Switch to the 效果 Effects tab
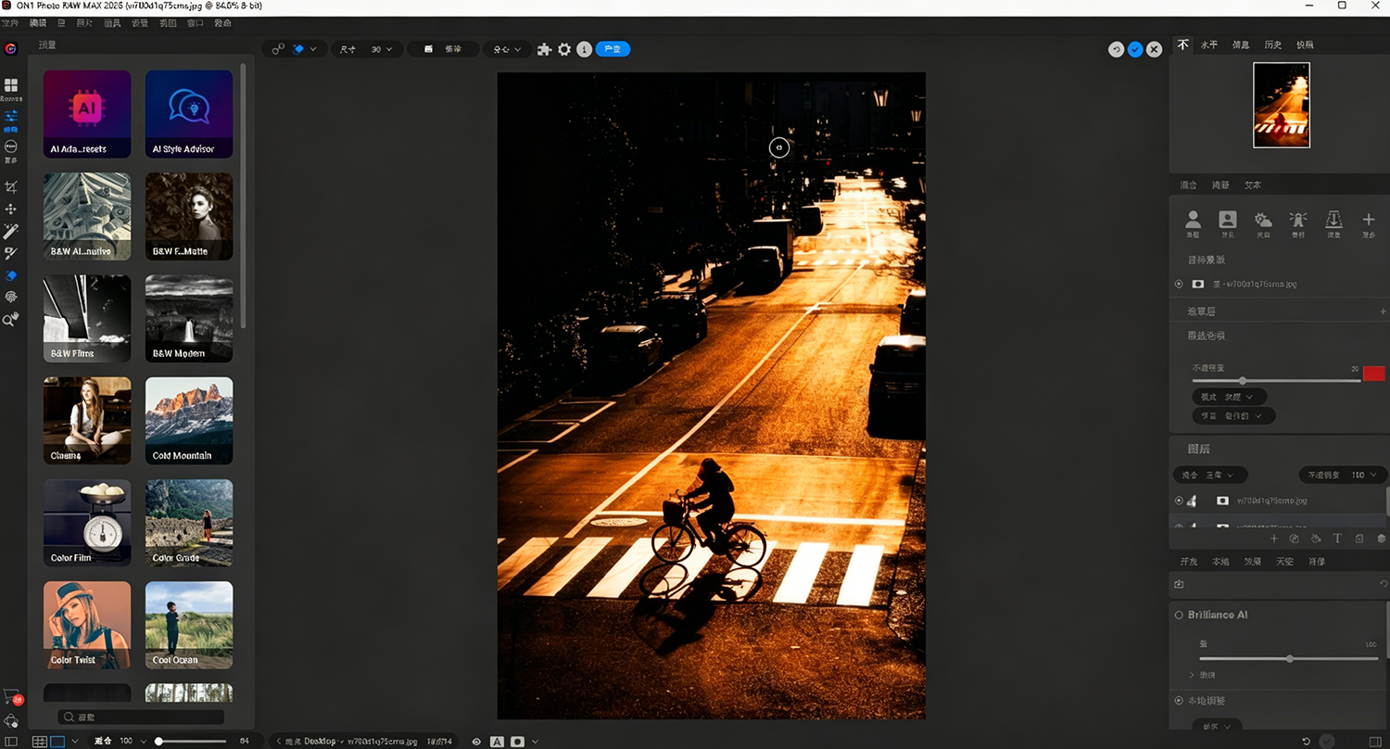 click(1252, 562)
